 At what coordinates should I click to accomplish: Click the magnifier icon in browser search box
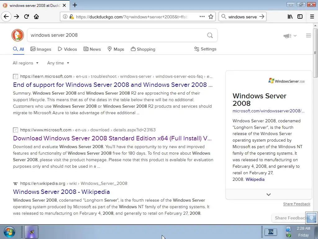(224, 17)
